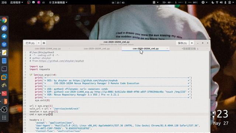Click the NX-ANTI-CSRF-TOKEN value line
Screen dimensions: 236x133
point(63,129)
